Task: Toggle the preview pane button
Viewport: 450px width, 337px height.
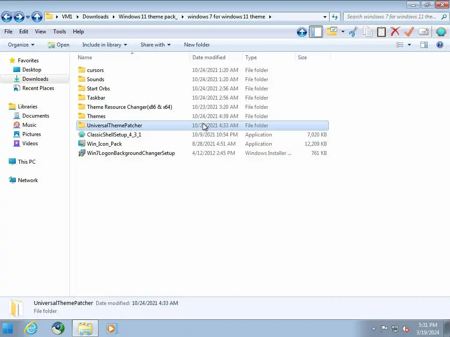Action: coord(424,45)
